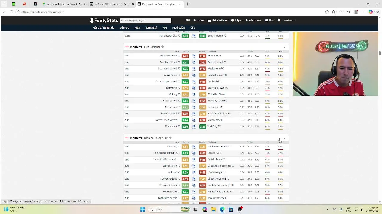Open Forest Green Rovers FC link
The image size is (382, 214).
pyautogui.click(x=167, y=120)
